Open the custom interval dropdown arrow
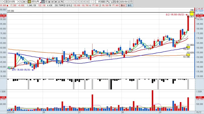The width and height of the screenshot is (204, 114). [94, 2]
